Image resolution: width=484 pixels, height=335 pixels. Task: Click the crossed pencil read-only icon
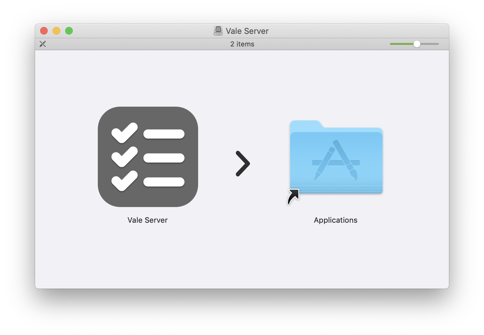(43, 44)
